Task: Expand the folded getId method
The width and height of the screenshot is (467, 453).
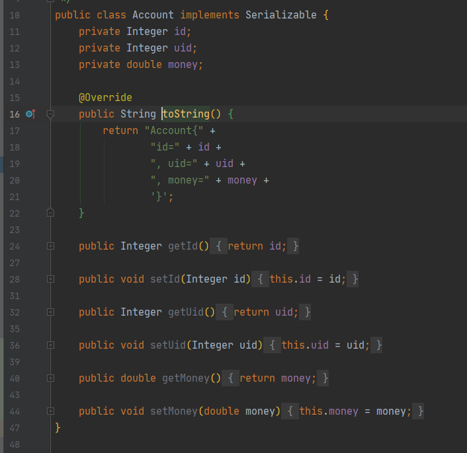Action: pyautogui.click(x=50, y=246)
